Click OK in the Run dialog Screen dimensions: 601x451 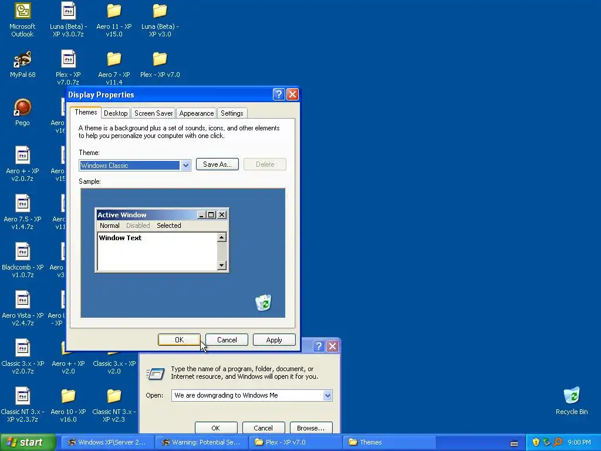pos(216,428)
